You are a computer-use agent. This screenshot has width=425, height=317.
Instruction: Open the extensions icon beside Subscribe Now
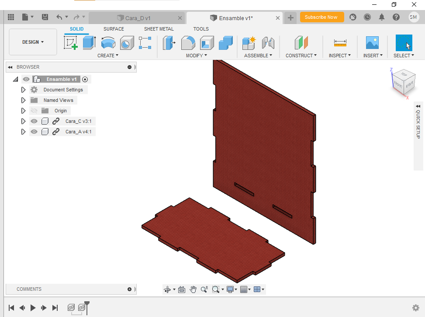(352, 17)
